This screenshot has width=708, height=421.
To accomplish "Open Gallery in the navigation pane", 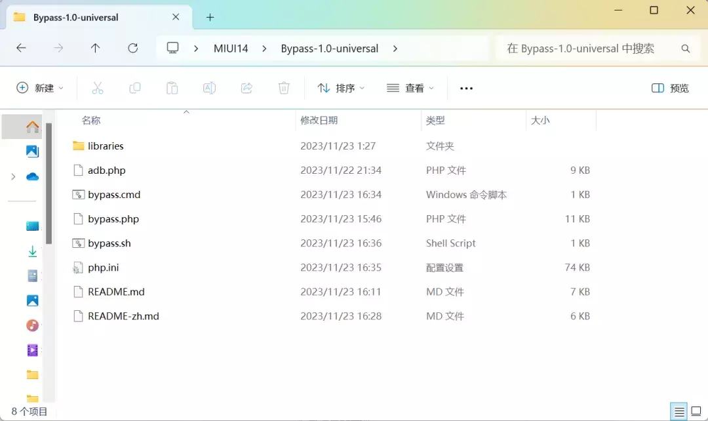I will pos(32,151).
